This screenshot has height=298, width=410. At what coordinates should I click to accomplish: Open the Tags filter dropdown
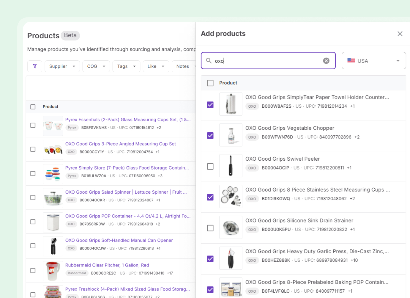click(x=126, y=66)
